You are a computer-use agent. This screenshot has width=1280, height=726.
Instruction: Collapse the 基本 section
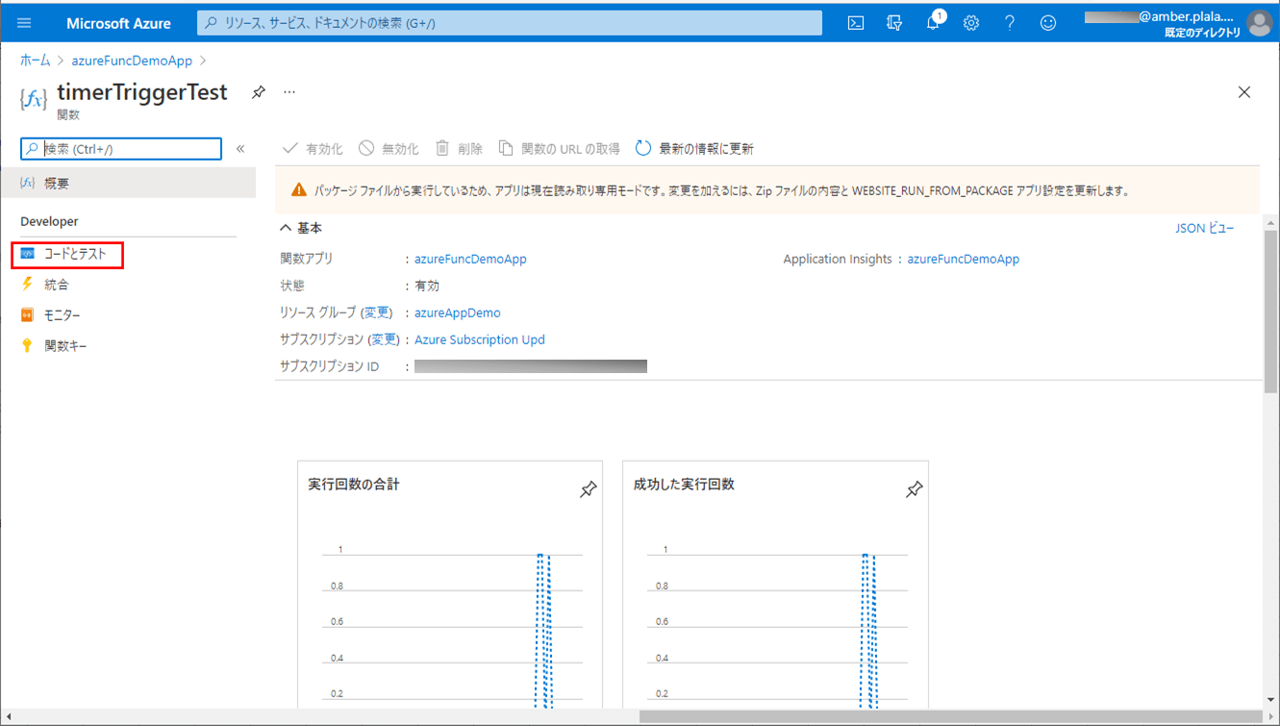(301, 229)
